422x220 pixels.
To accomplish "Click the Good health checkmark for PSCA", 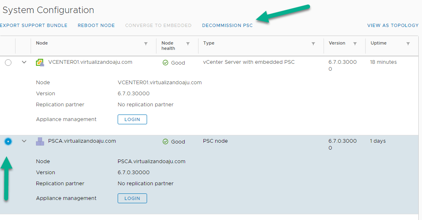I will (165, 142).
